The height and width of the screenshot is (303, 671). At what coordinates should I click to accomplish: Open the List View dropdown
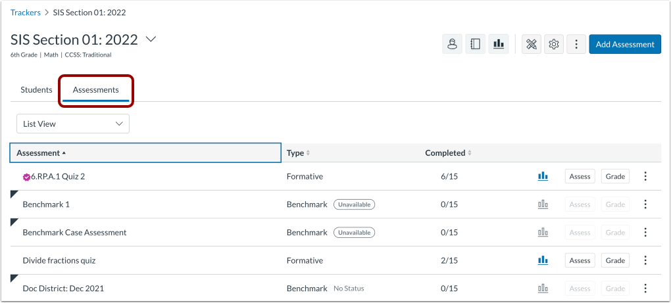(x=73, y=124)
